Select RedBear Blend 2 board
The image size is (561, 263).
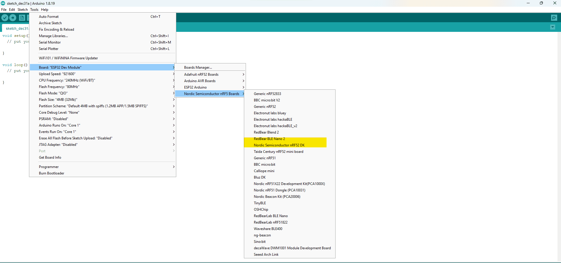pyautogui.click(x=290, y=132)
